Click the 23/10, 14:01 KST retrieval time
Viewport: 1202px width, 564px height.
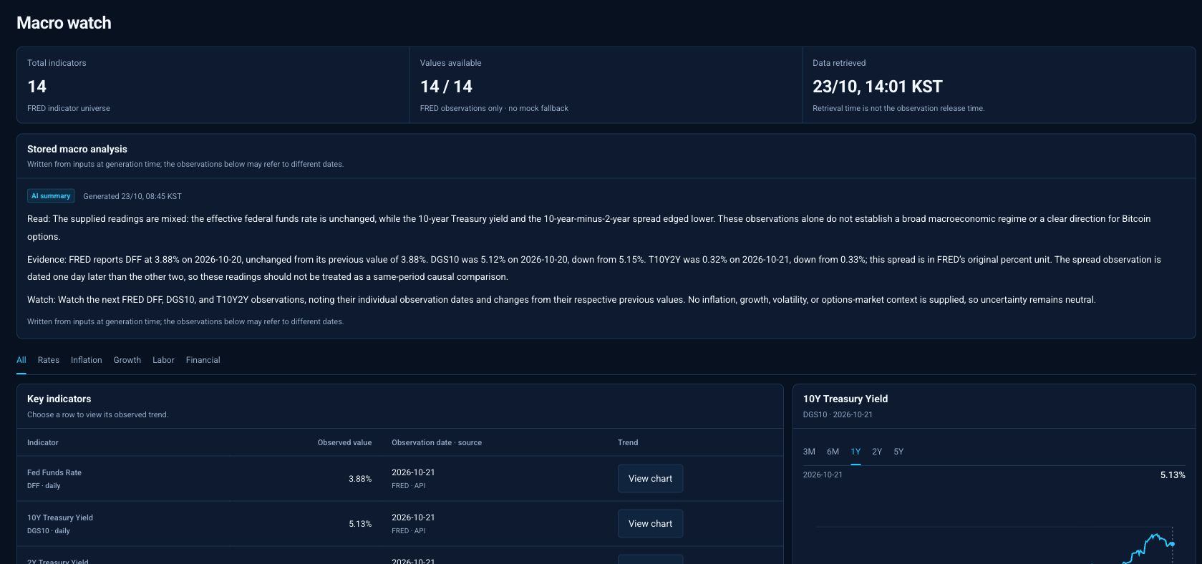(877, 87)
